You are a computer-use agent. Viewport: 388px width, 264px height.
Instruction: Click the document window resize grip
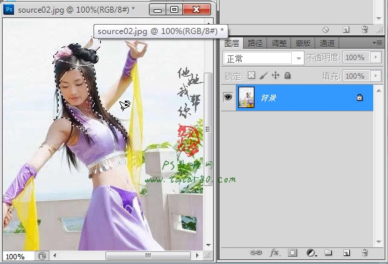tap(208, 255)
